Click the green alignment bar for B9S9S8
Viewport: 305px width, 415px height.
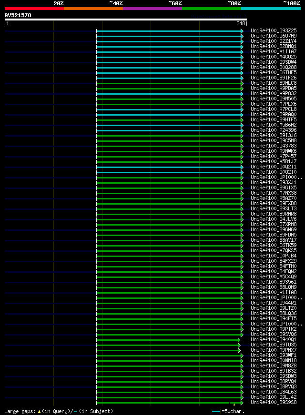click(169, 403)
